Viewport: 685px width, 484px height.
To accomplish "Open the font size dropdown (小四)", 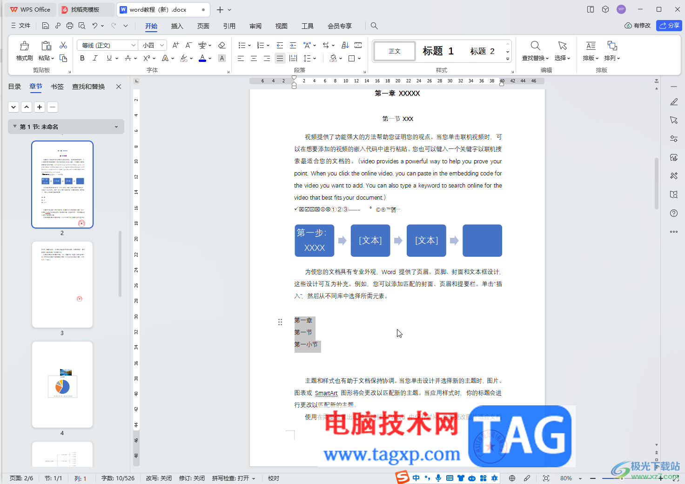I will tap(162, 45).
